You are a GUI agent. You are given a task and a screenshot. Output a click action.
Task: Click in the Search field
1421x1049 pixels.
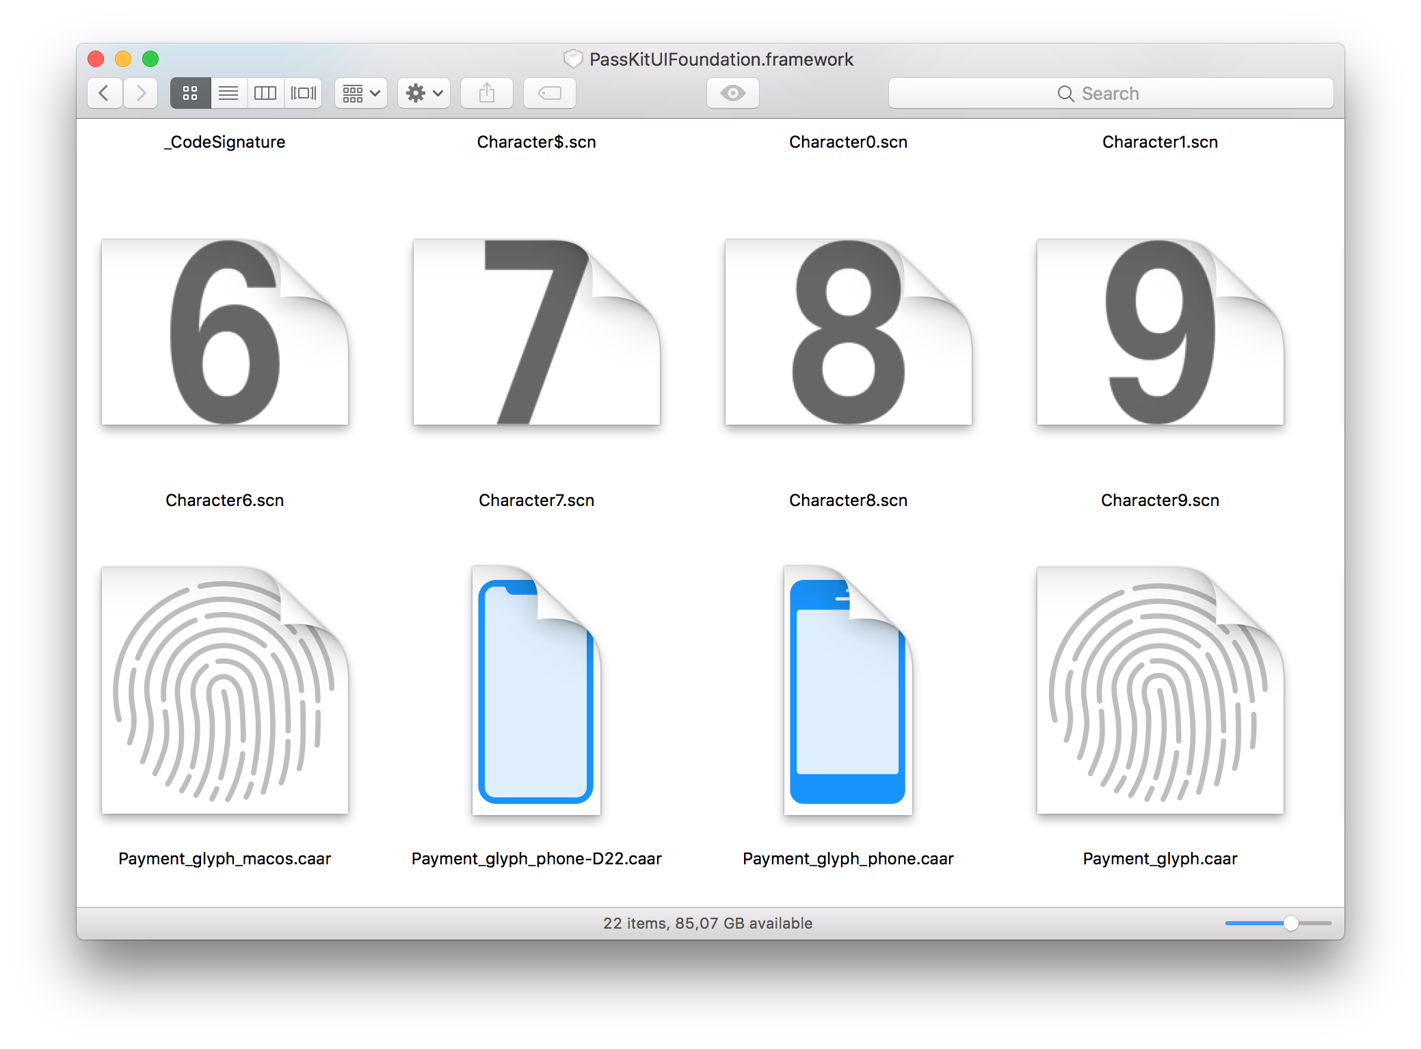1111,93
